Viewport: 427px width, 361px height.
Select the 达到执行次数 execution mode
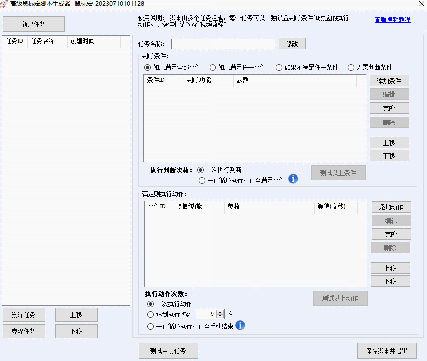150,314
